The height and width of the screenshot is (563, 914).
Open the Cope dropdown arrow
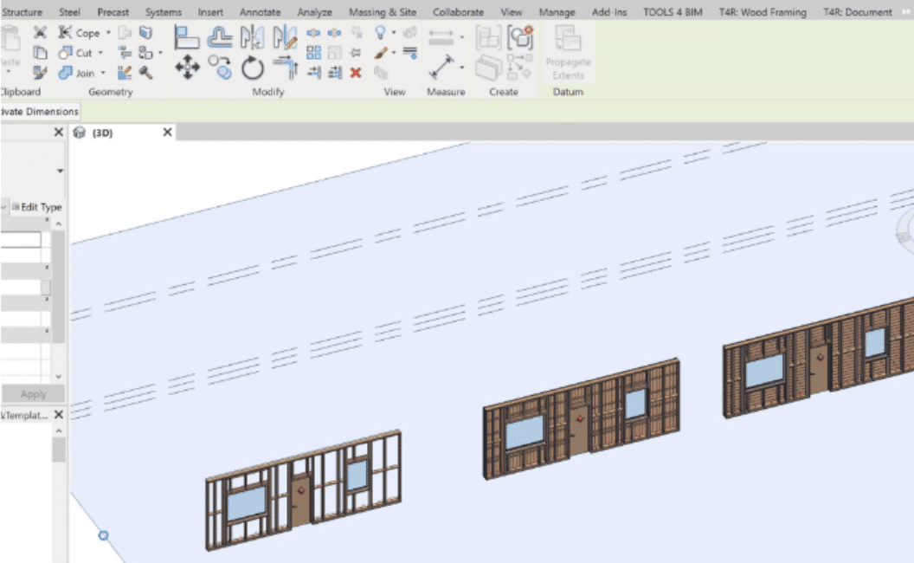coord(108,33)
